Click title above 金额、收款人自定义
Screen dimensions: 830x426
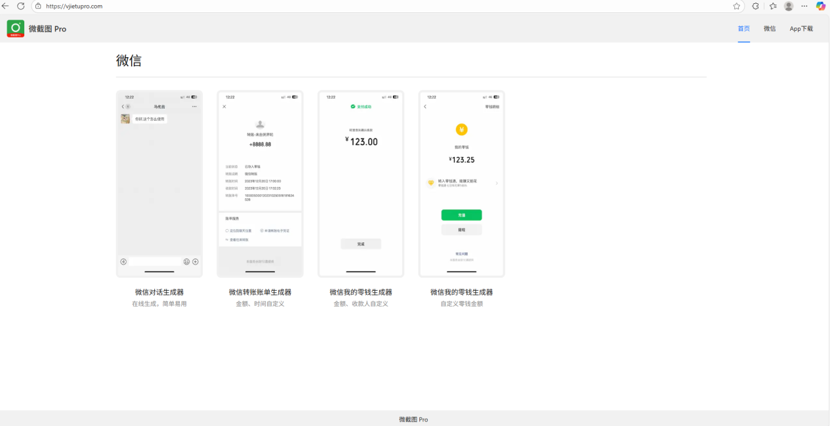(x=361, y=292)
